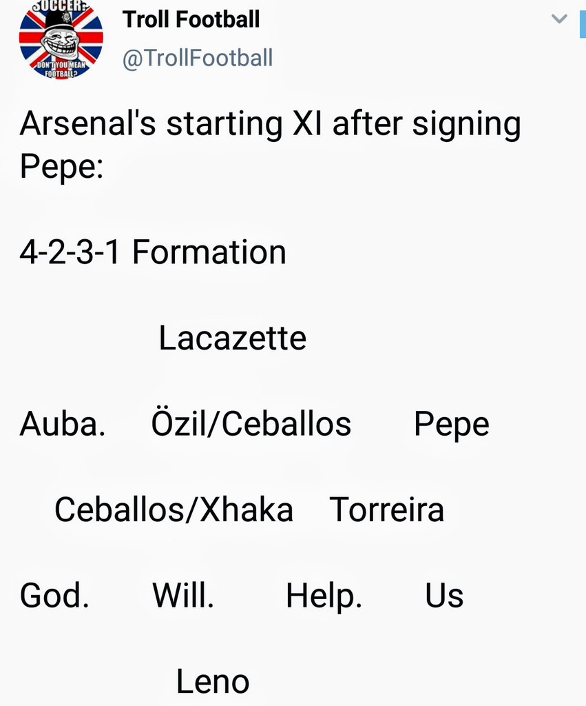Viewport: 586px width, 706px height.
Task: Click the Troll Football display name
Action: pyautogui.click(x=191, y=19)
